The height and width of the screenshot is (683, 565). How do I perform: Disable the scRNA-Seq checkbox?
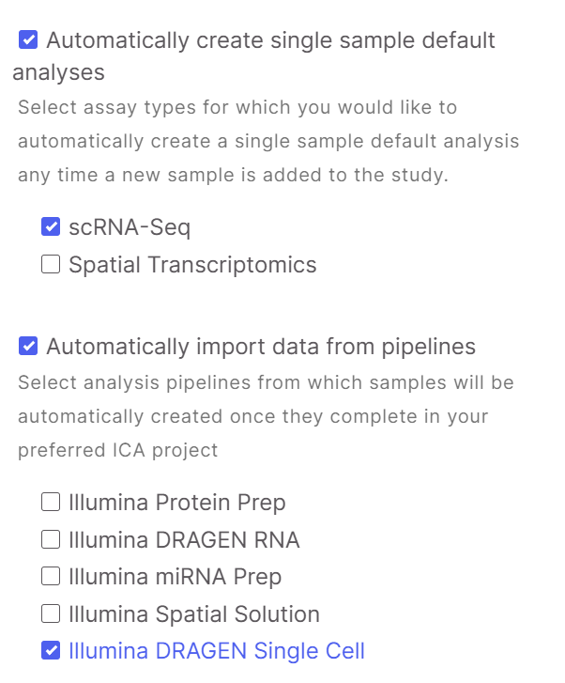pos(51,226)
